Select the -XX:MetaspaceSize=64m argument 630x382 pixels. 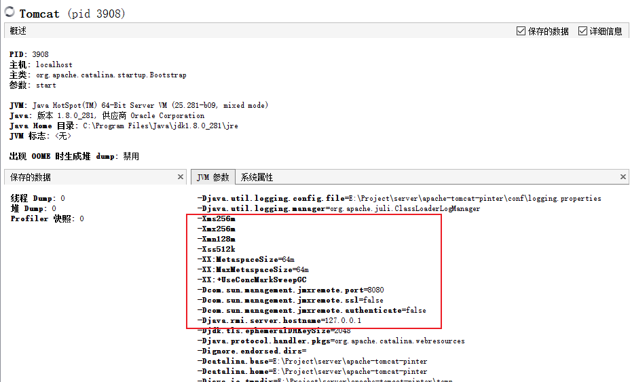tap(246, 259)
